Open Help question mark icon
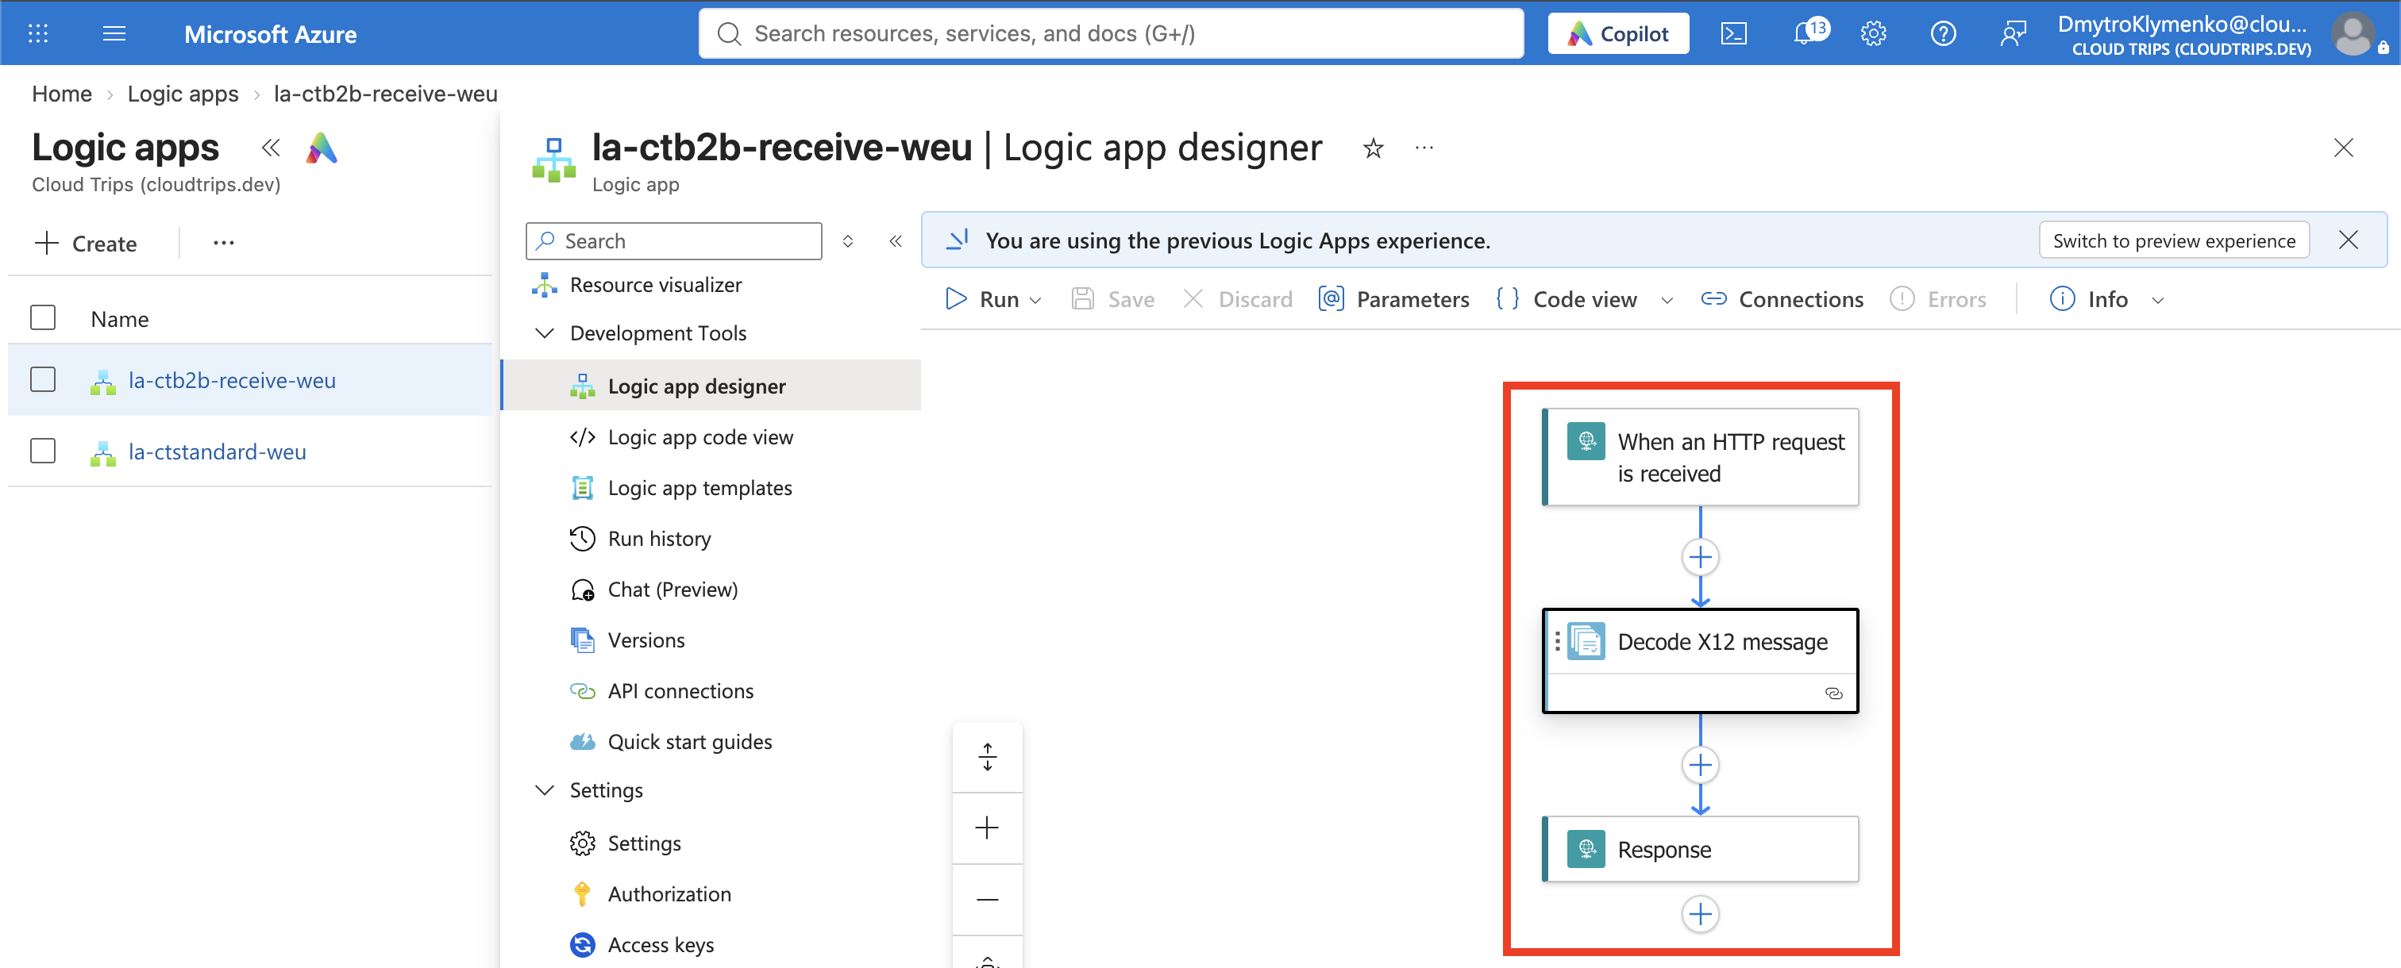Image resolution: width=2401 pixels, height=968 pixels. (x=1942, y=34)
